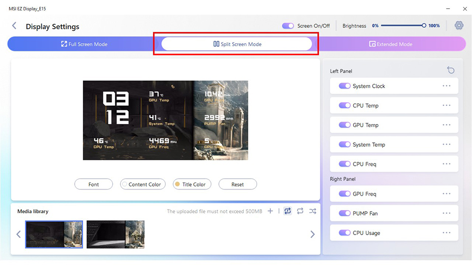
Task: Click the split screen preview image
Action: click(x=166, y=120)
